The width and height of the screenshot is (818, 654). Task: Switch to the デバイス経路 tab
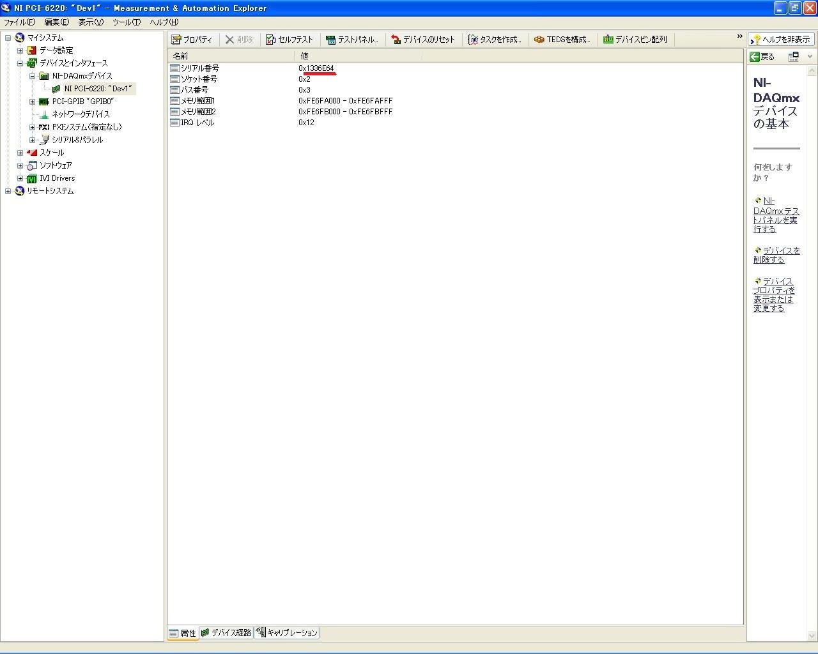(x=226, y=633)
